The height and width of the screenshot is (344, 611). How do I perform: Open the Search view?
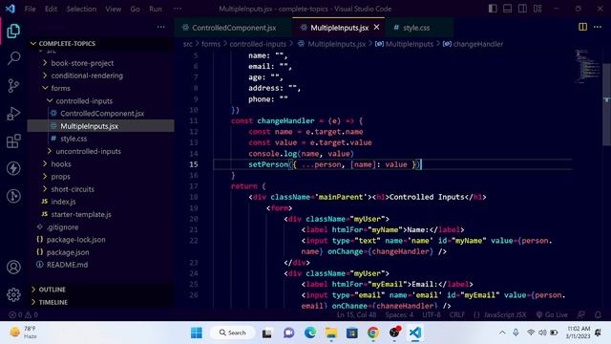click(x=13, y=58)
